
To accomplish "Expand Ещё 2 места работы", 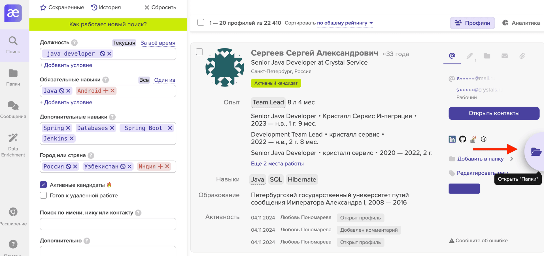I will click(277, 164).
